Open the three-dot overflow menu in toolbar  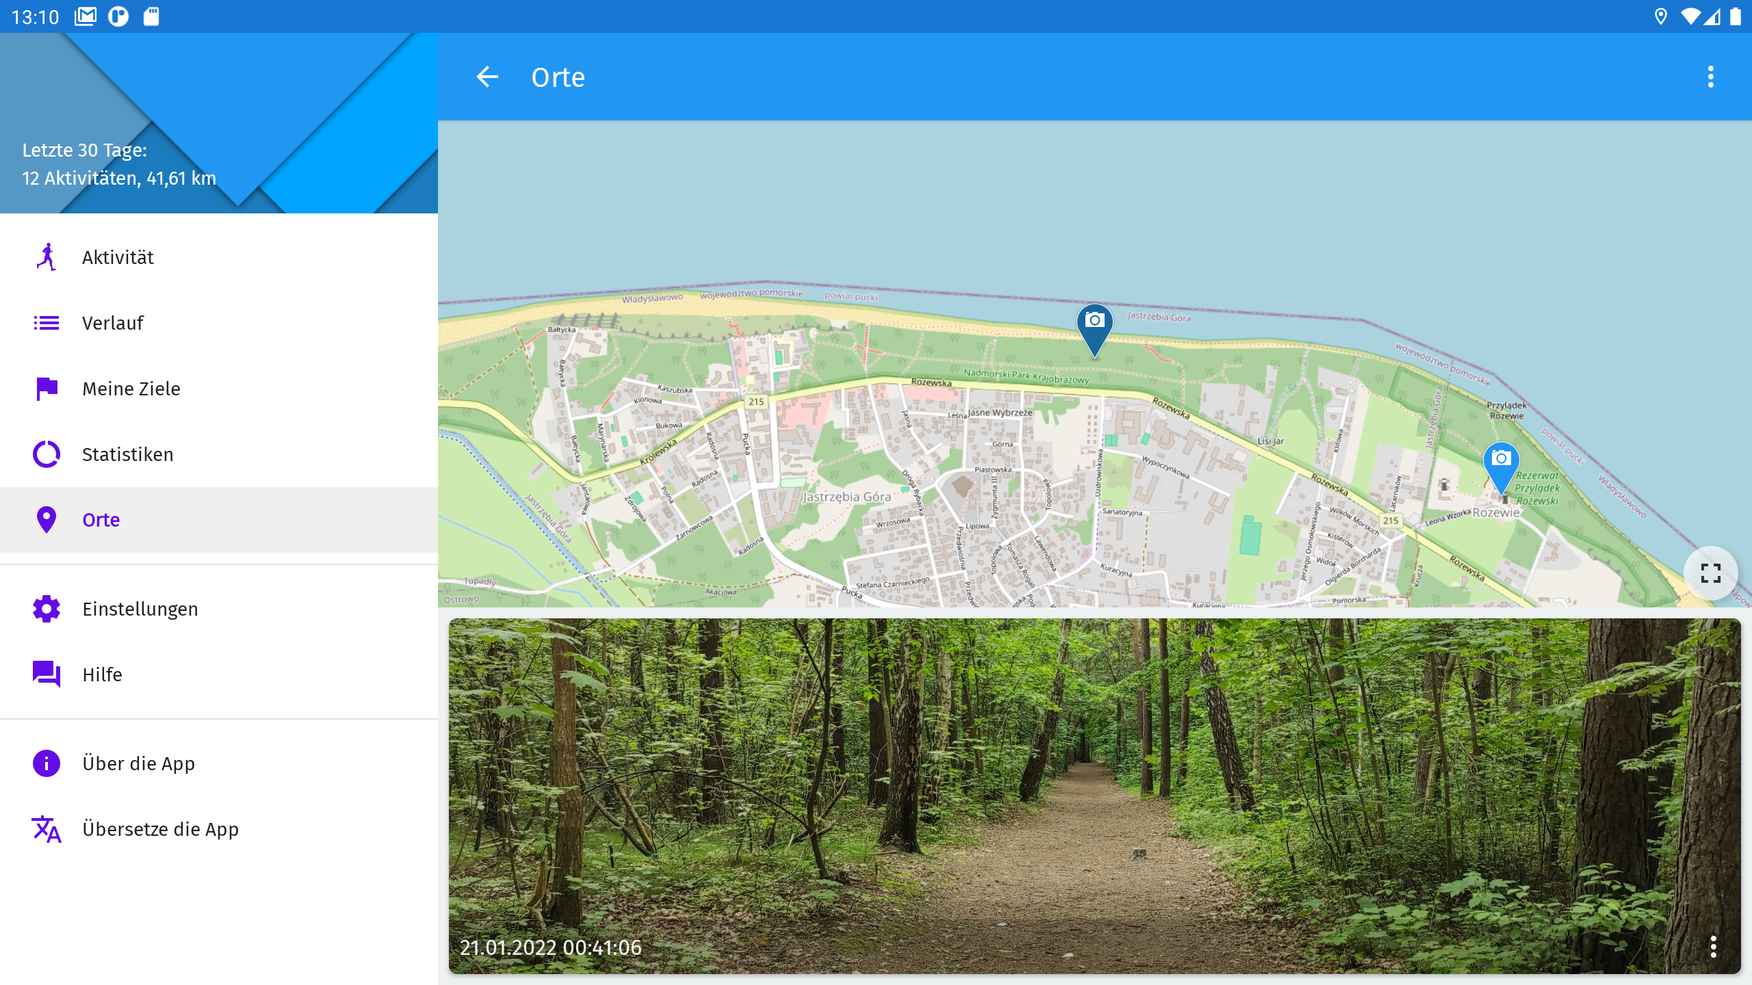(x=1710, y=77)
